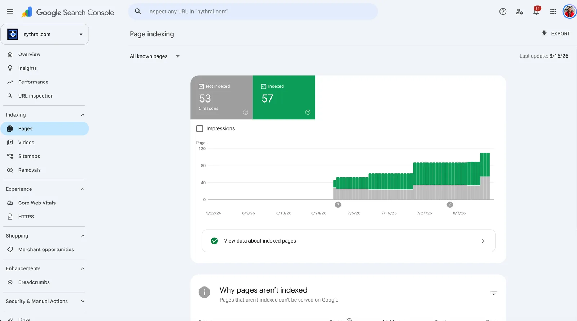Open the Google apps grid
The image size is (577, 321).
(553, 12)
